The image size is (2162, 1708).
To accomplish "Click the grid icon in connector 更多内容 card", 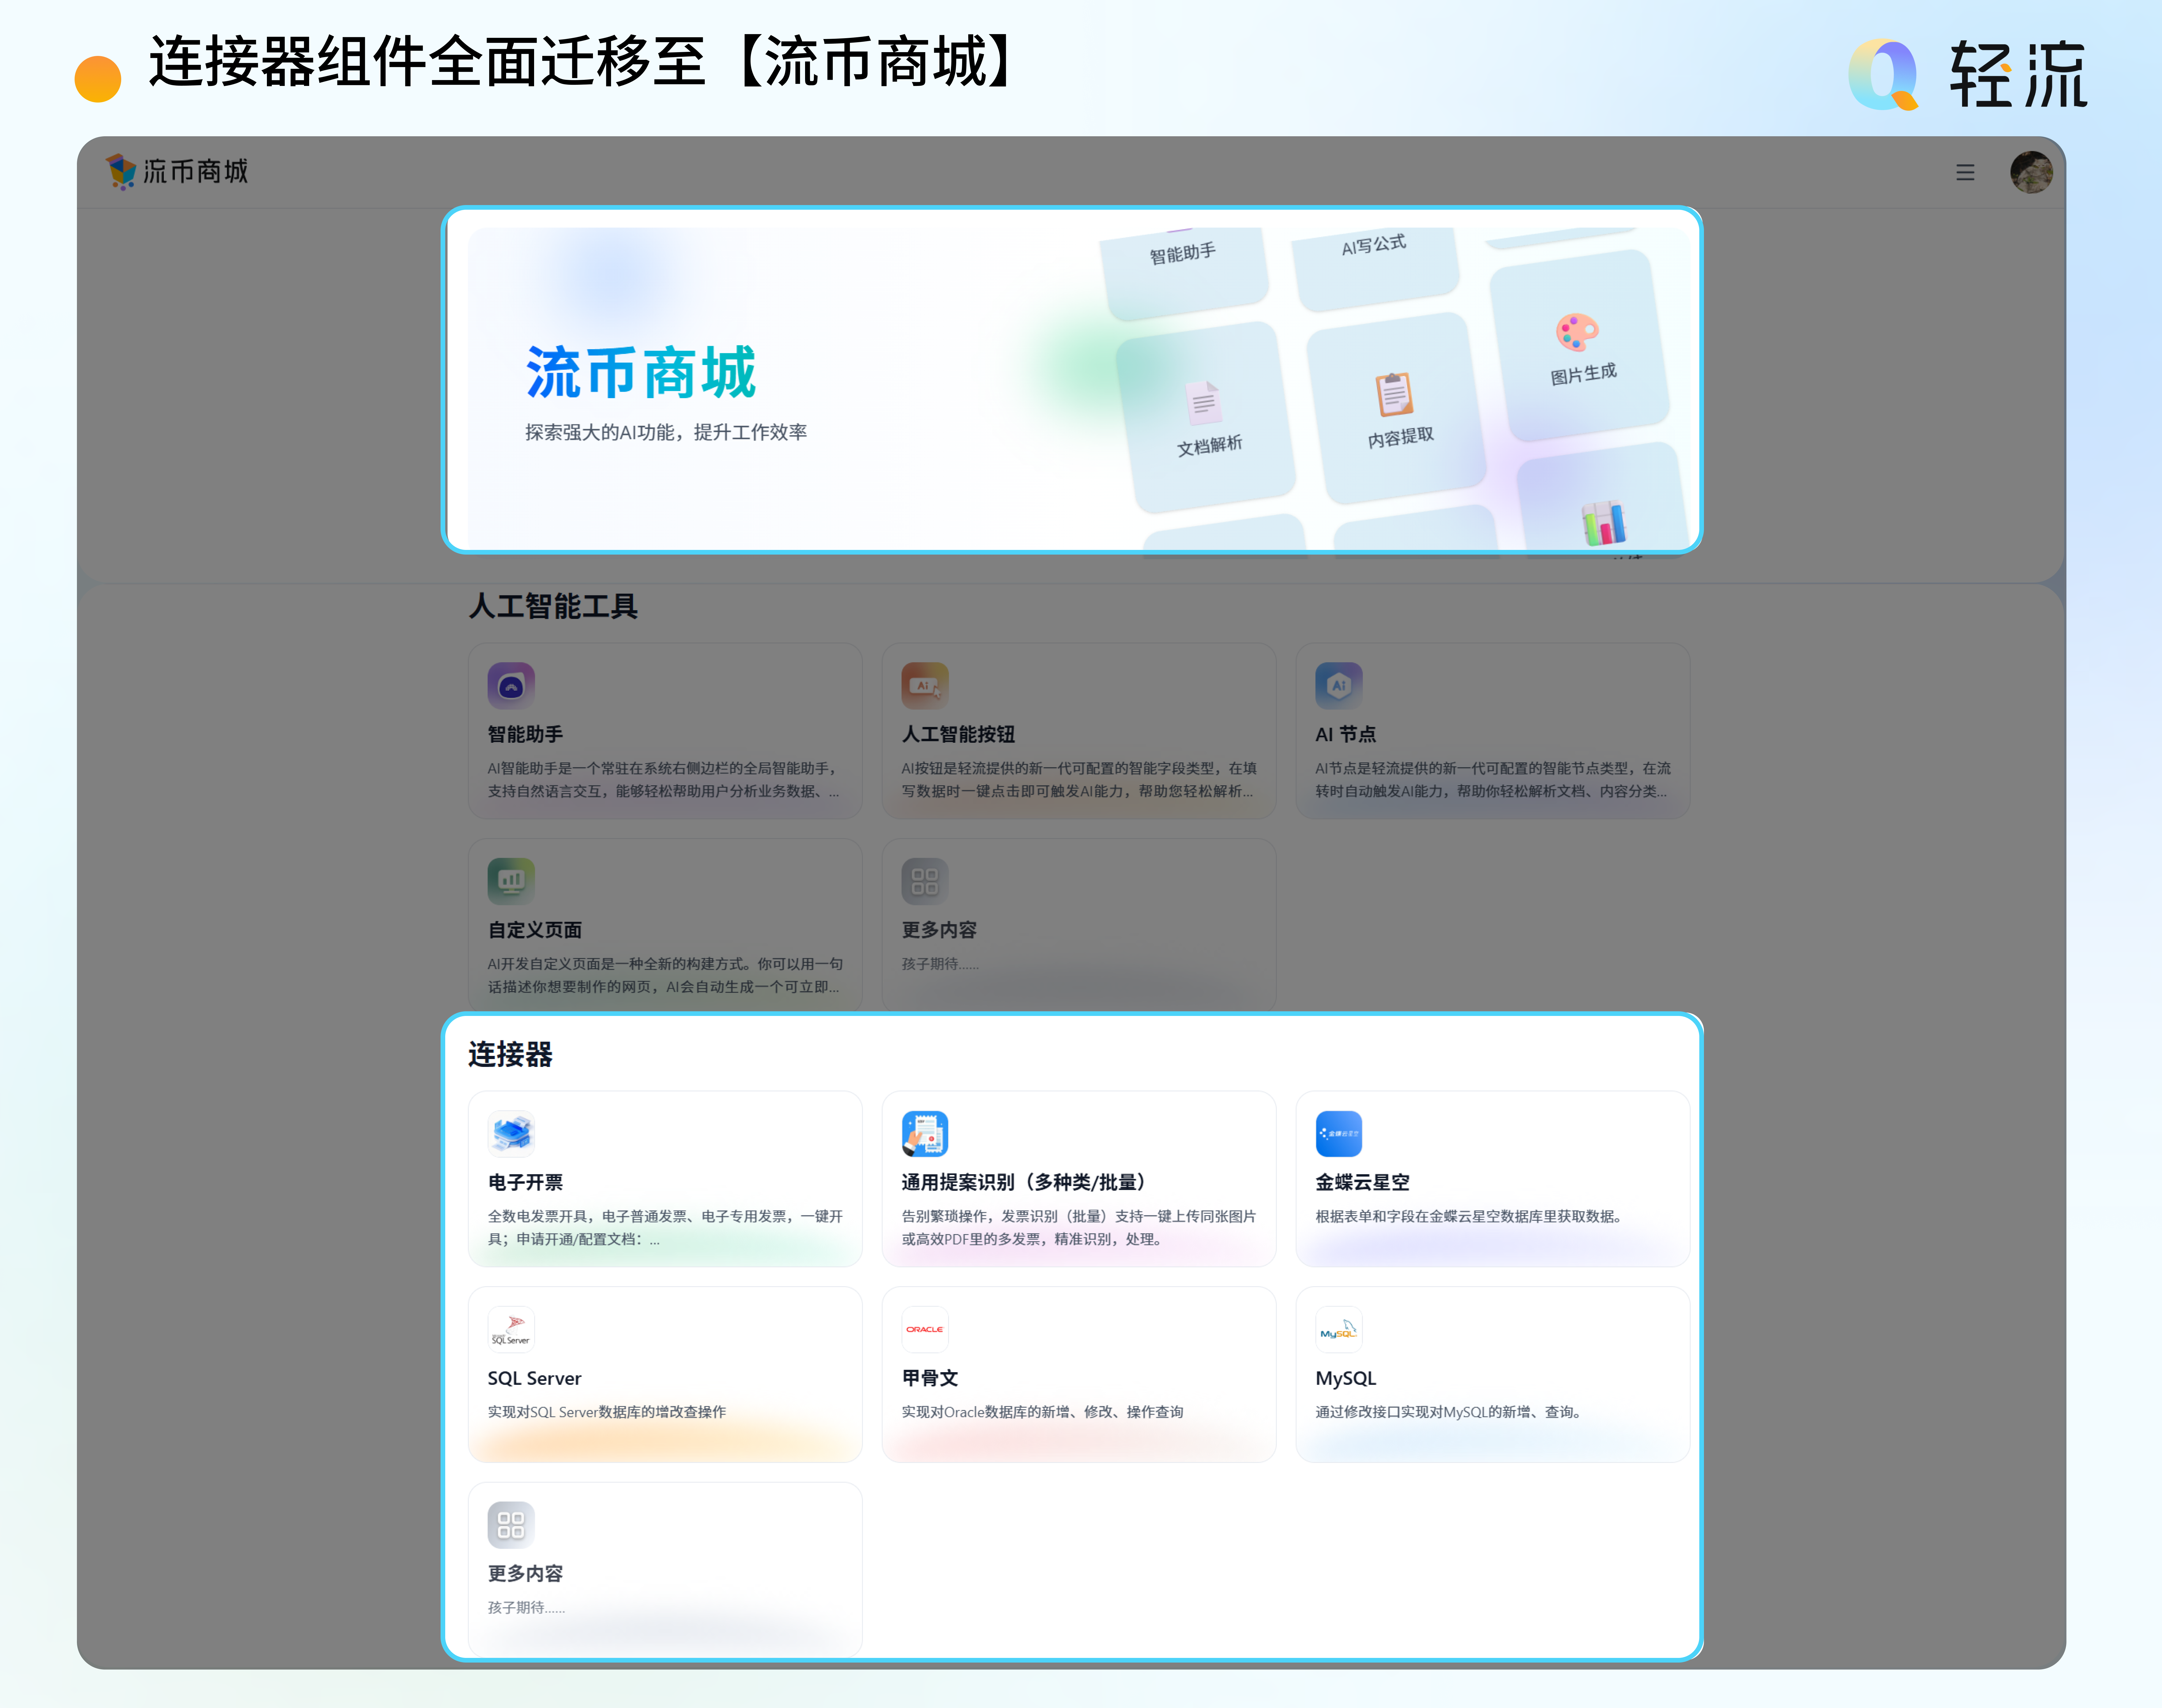I will (511, 1525).
